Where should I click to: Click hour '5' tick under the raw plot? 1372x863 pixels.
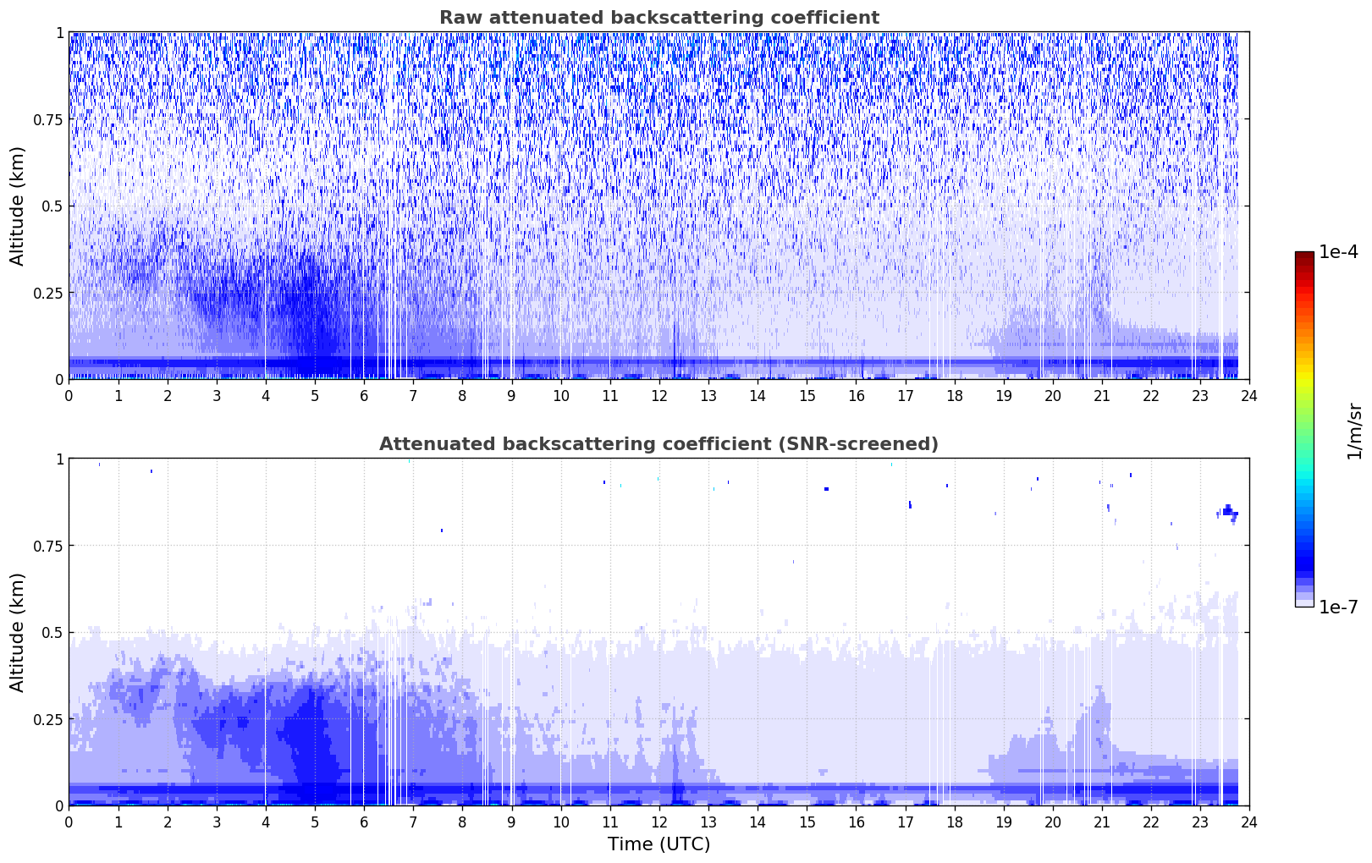pos(315,394)
